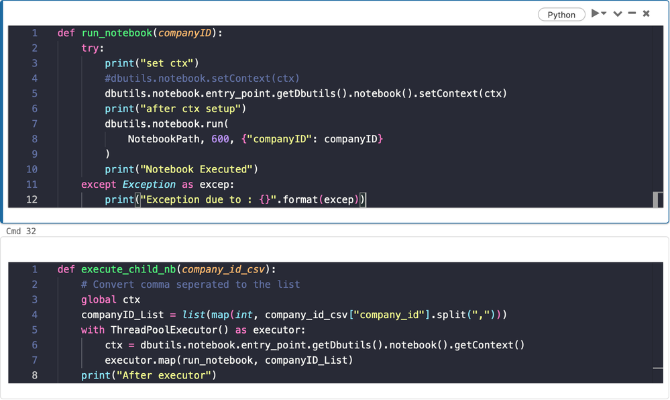Viewport: 670px width, 400px height.
Task: Click the timeout value 600
Action: [224, 139]
